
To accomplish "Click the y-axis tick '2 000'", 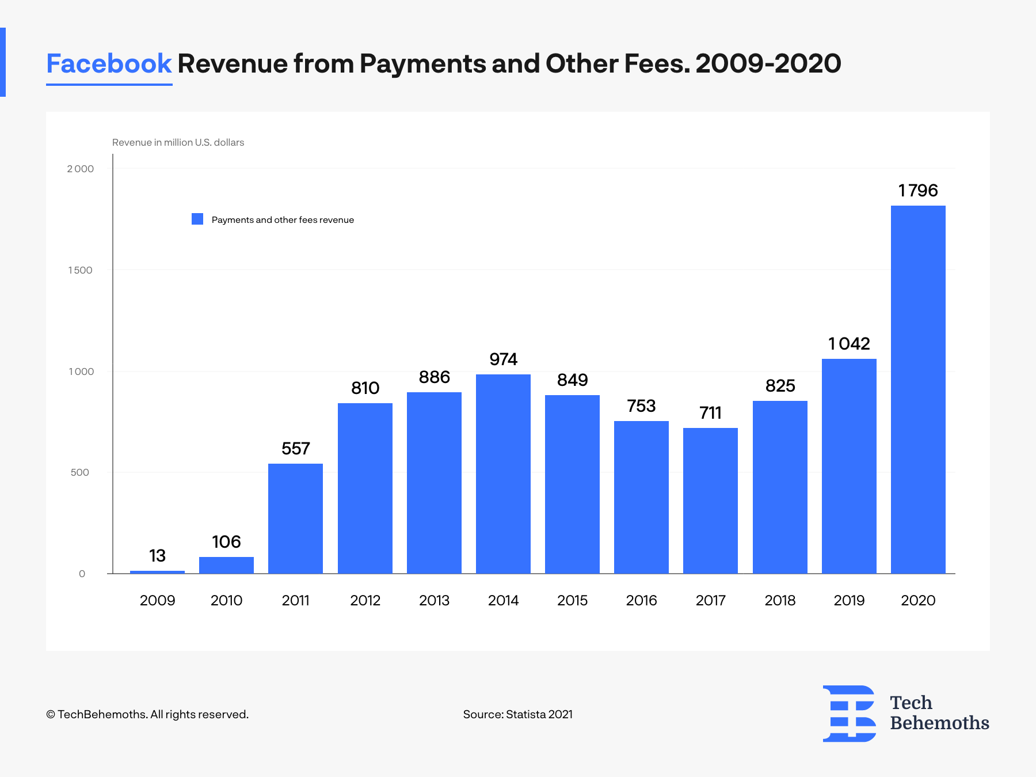I will [x=80, y=169].
